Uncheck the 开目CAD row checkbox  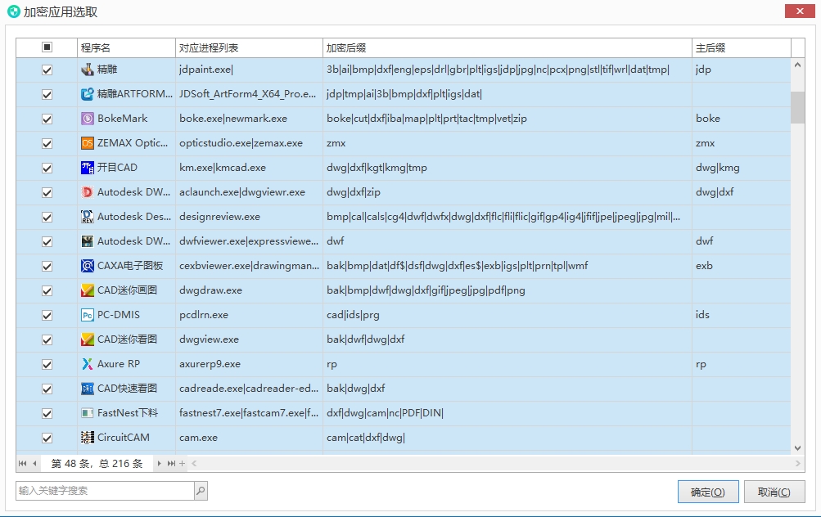[47, 168]
